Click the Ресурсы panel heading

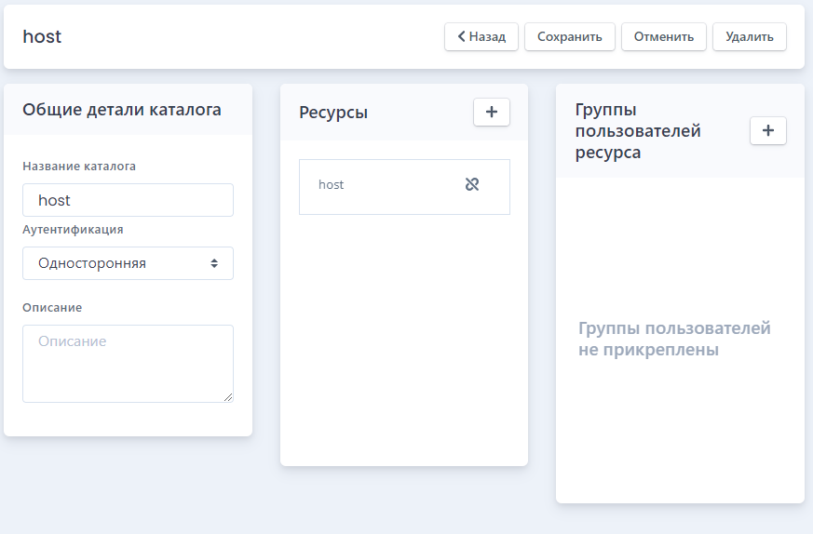click(x=333, y=113)
